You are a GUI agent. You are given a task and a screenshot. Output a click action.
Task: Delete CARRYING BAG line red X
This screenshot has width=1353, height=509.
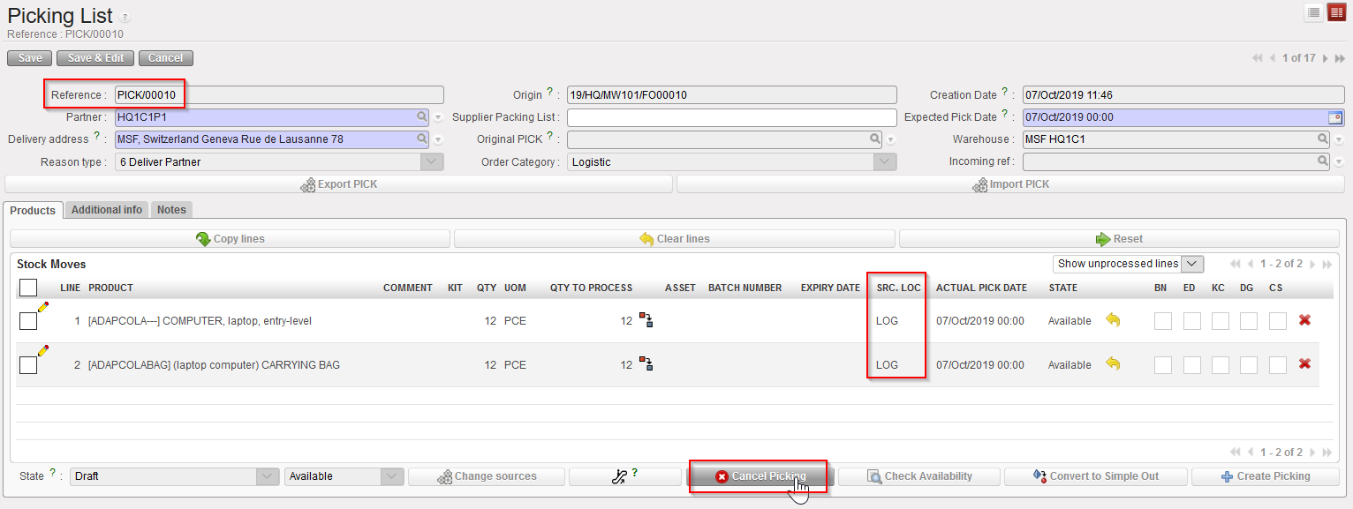pyautogui.click(x=1304, y=364)
